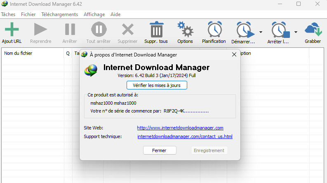Open the Aide menu
327x183 pixels.
tap(115, 14)
